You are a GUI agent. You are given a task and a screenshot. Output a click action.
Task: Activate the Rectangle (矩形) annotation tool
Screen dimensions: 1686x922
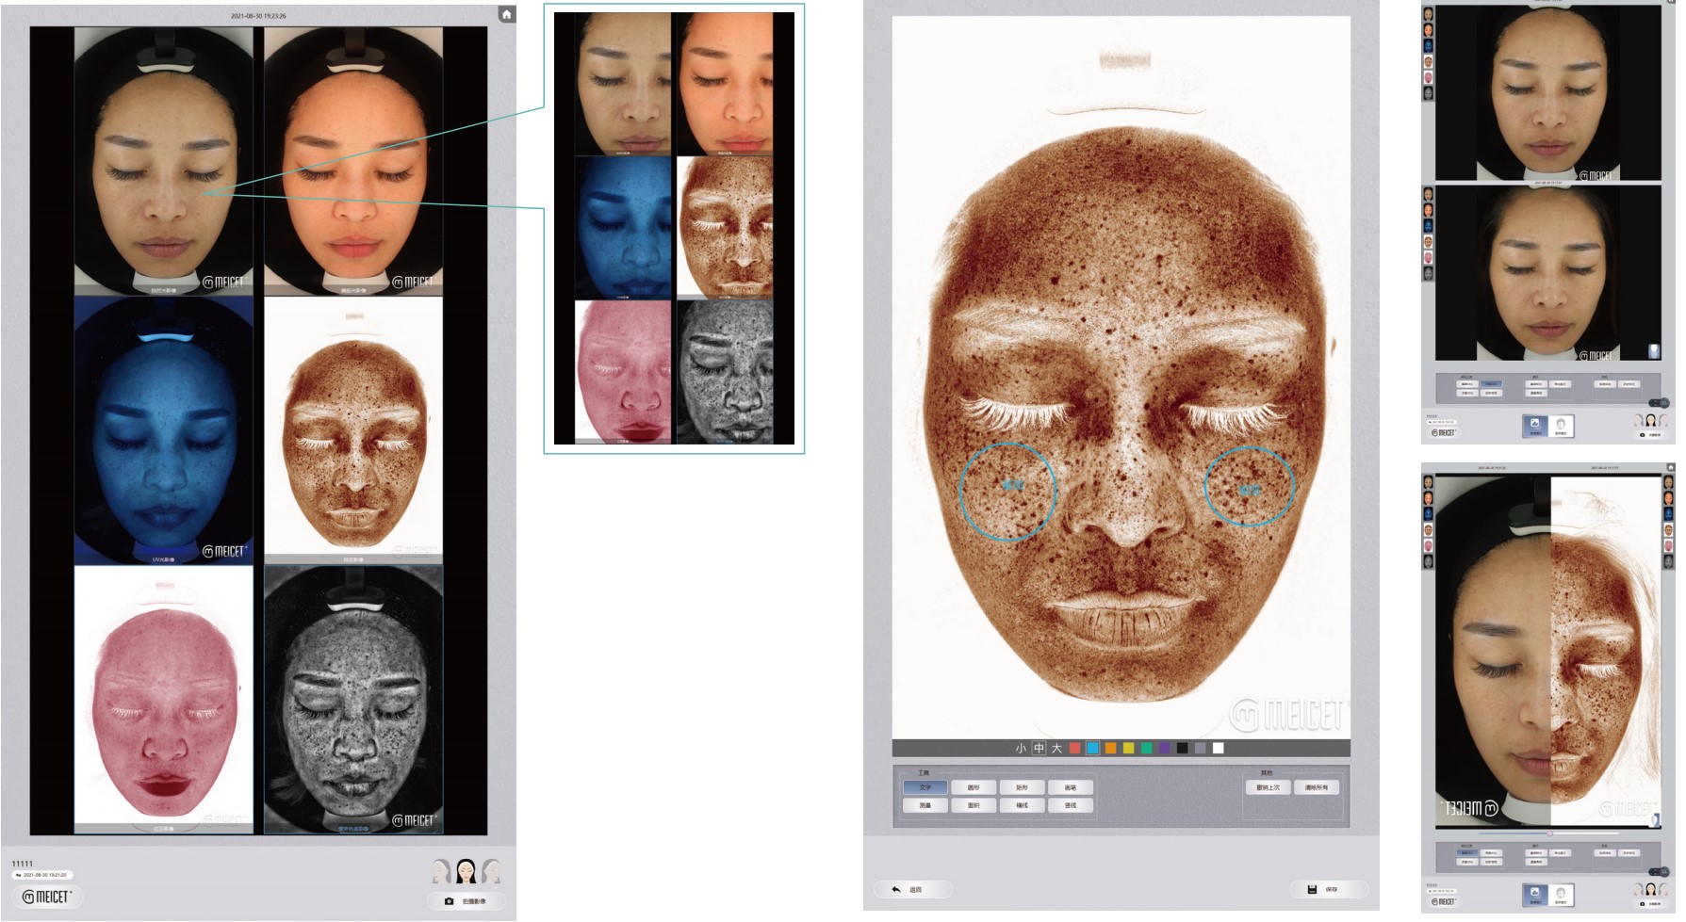[1022, 787]
